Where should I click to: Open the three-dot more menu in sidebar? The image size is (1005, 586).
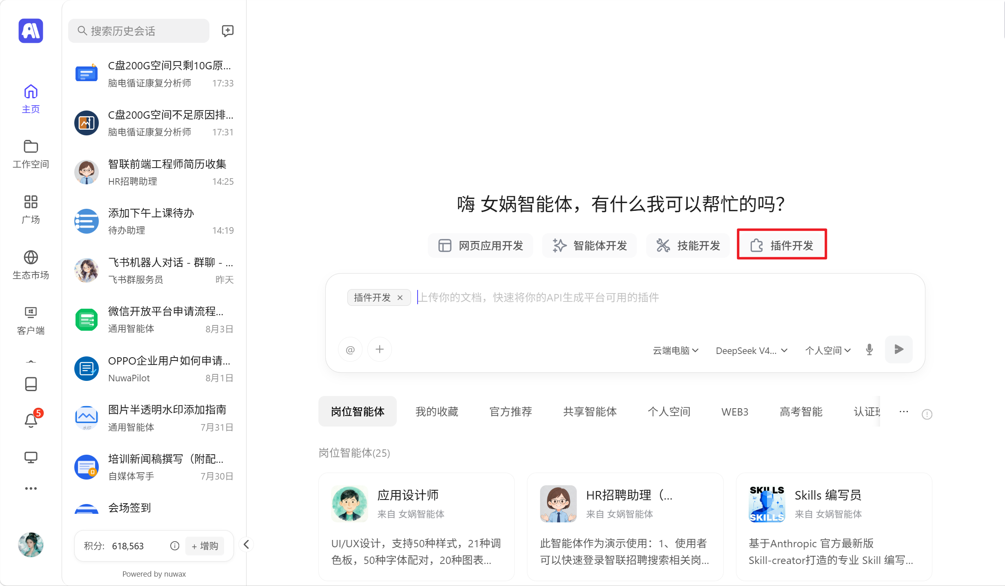[31, 488]
